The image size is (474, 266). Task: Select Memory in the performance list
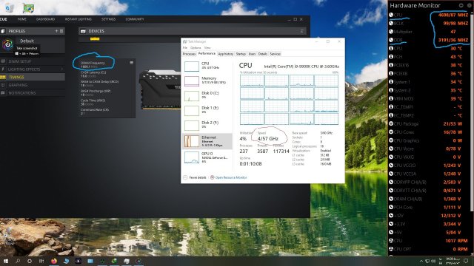click(207, 81)
